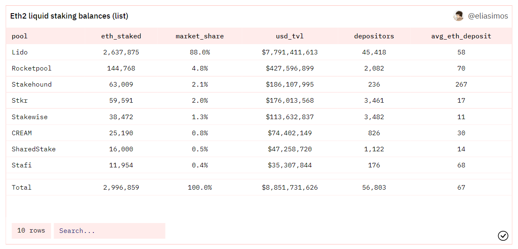Click the 236 depositors cell
This screenshot has height=249, width=518.
[x=374, y=85]
